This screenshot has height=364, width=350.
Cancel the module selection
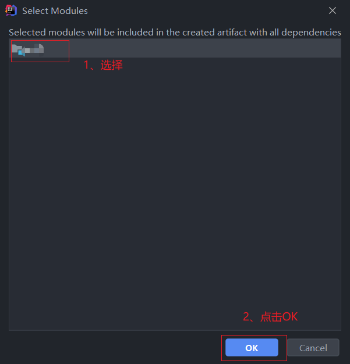[313, 348]
